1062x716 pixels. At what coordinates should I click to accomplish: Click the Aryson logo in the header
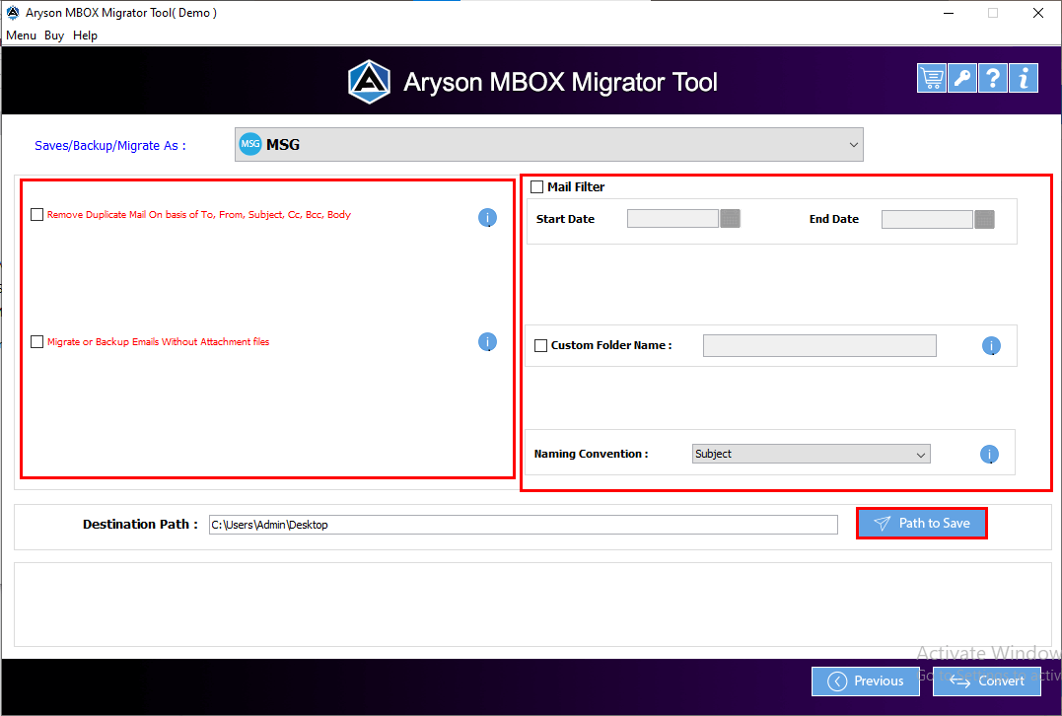point(369,82)
